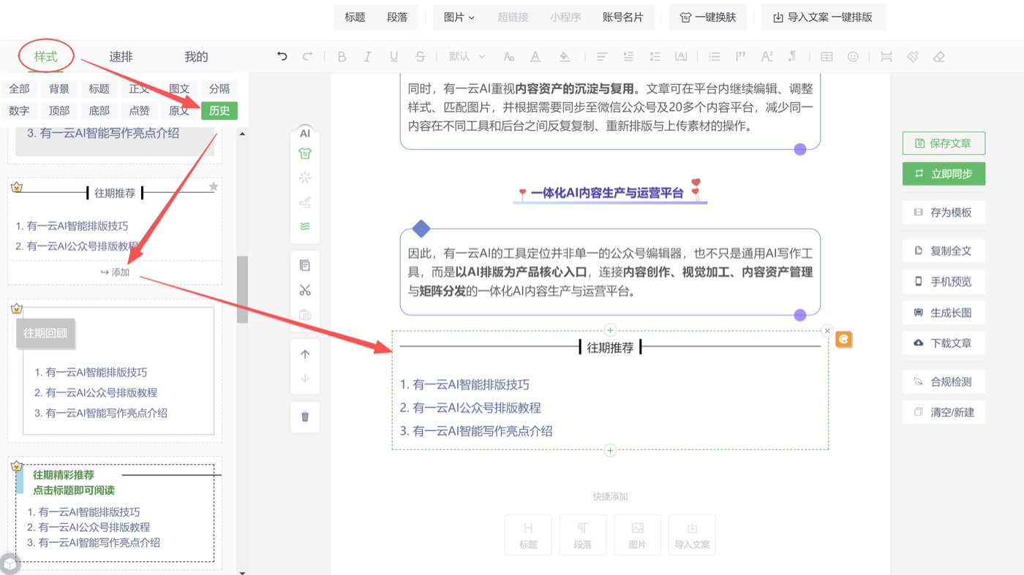Viewport: 1024px width, 575px height.
Task: Switch to the 样式 tab
Action: pos(45,56)
